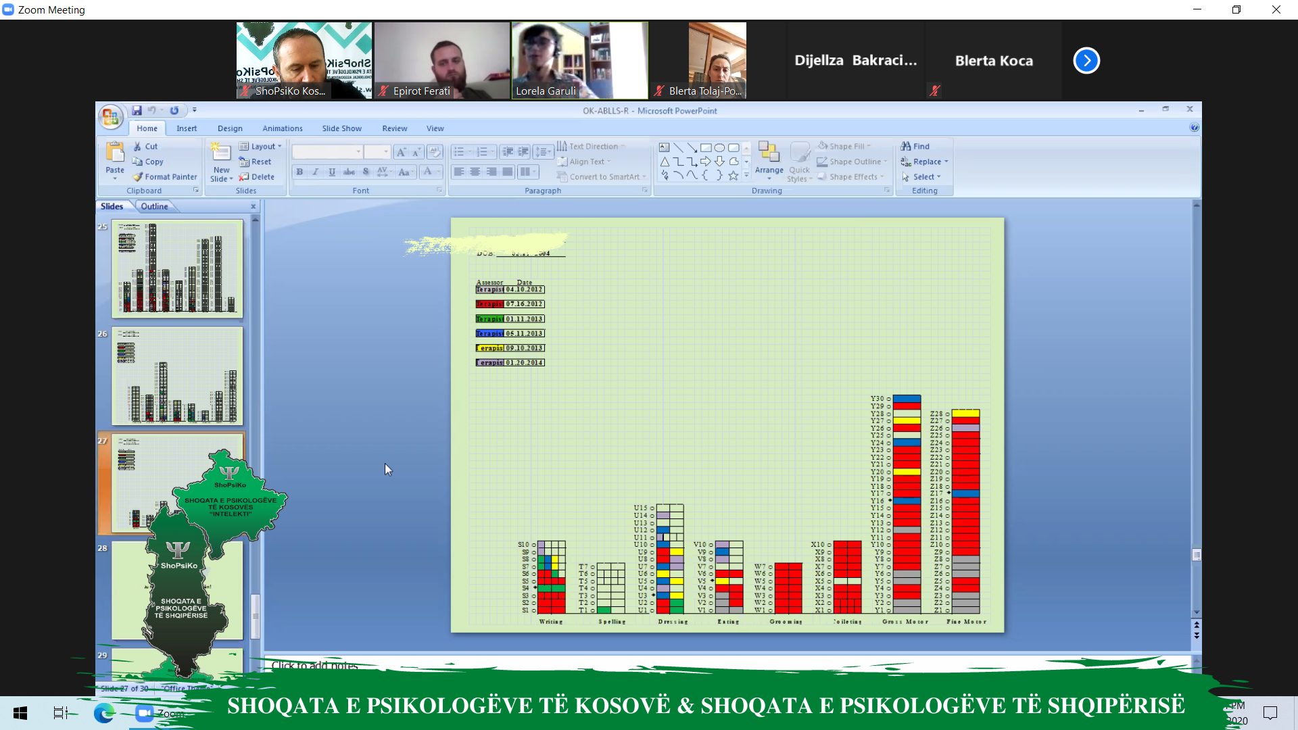The width and height of the screenshot is (1298, 730).
Task: Click Reset in the Slides group
Action: 255,162
